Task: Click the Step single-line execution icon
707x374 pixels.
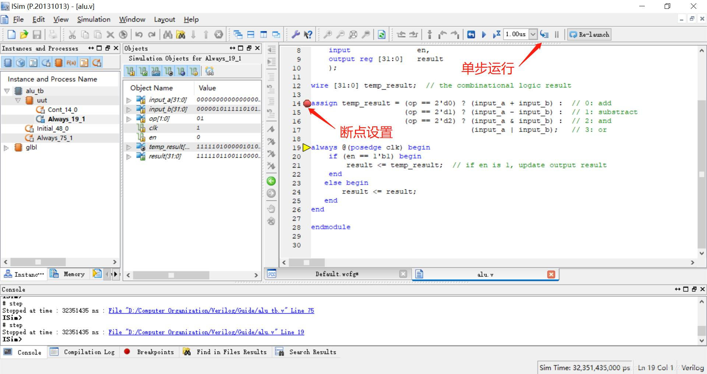Action: click(544, 35)
